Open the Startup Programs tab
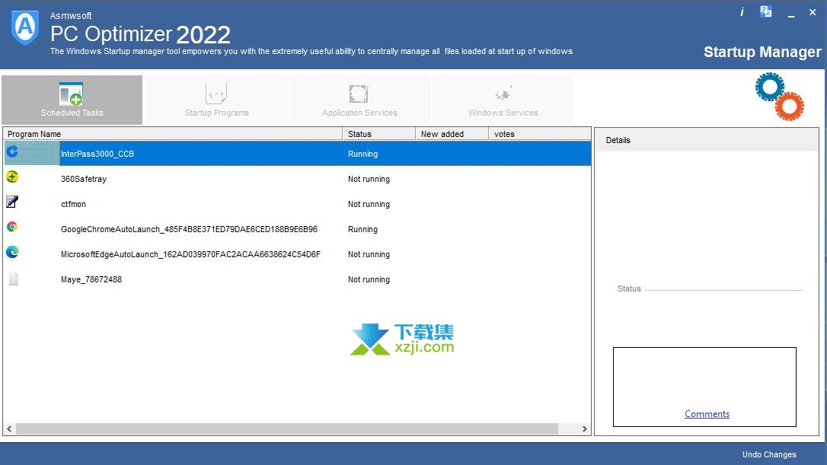 (217, 100)
